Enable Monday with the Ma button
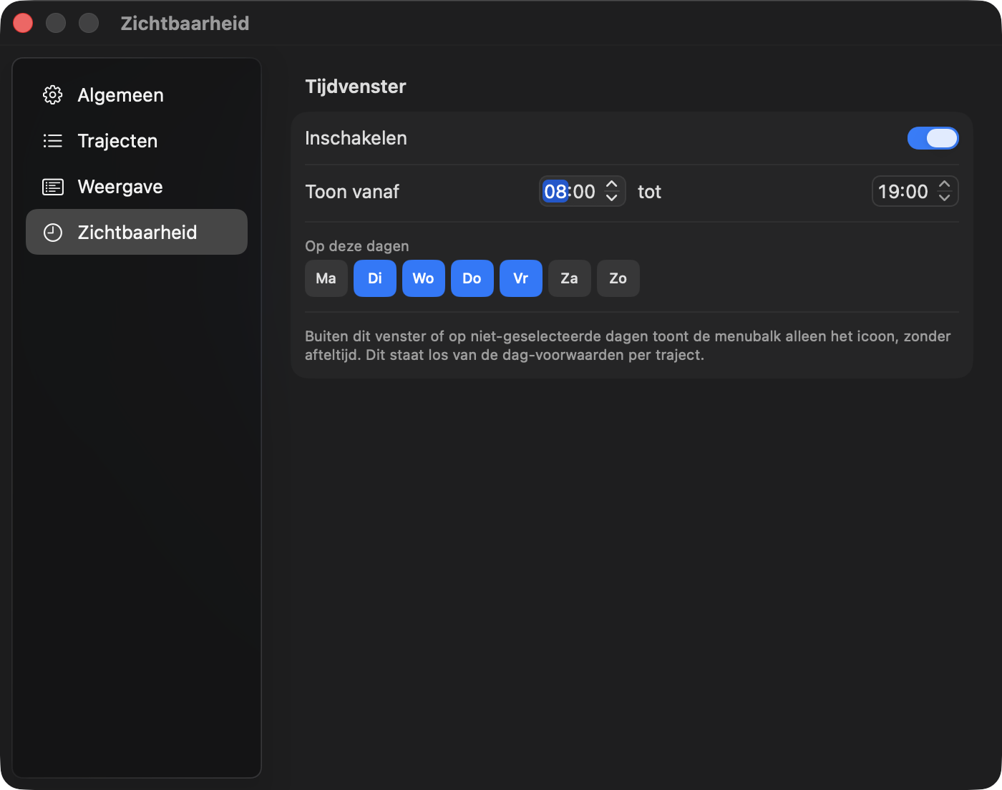 [326, 278]
